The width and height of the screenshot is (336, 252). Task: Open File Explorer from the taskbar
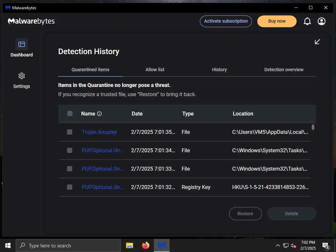click(x=129, y=245)
